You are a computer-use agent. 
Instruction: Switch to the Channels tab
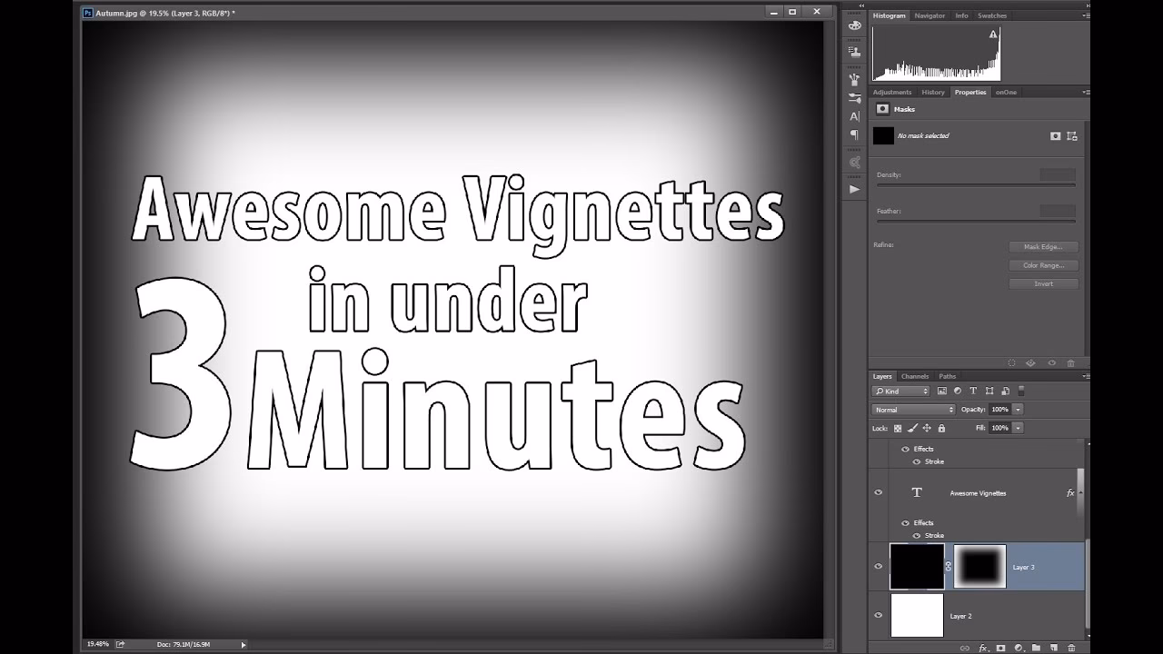[914, 375]
